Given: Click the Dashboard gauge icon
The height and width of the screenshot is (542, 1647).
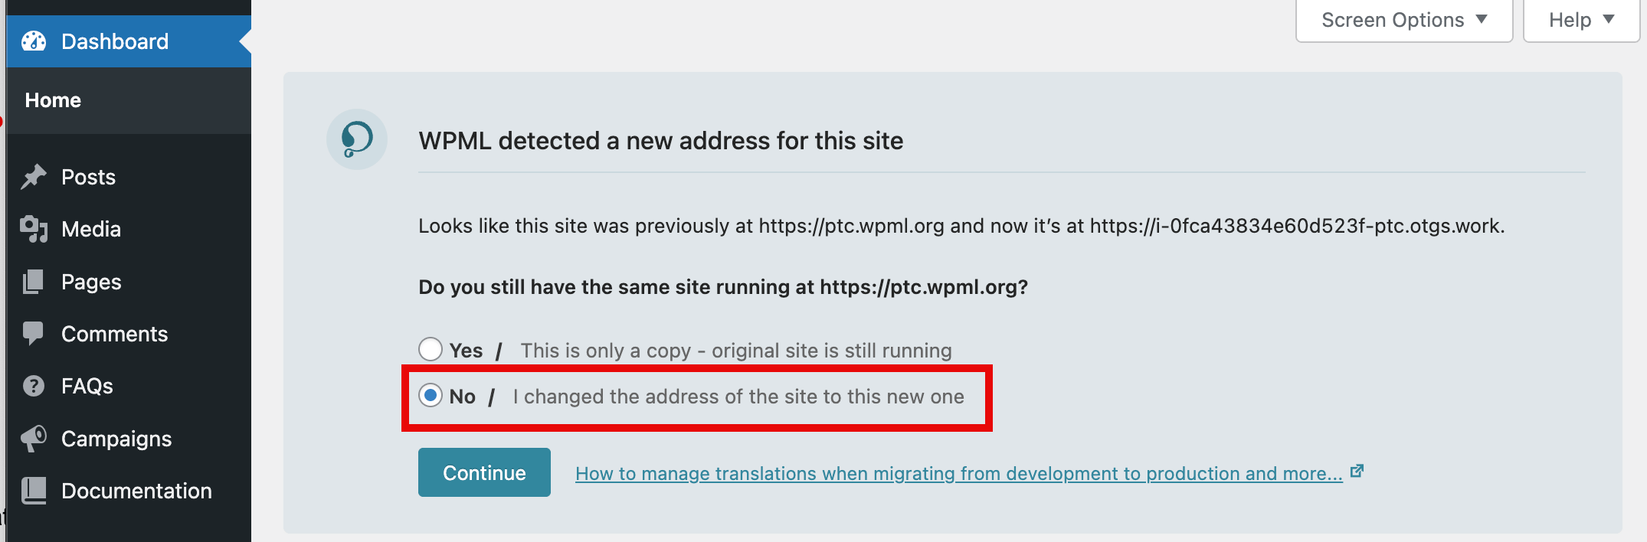Looking at the screenshot, I should pyautogui.click(x=34, y=41).
